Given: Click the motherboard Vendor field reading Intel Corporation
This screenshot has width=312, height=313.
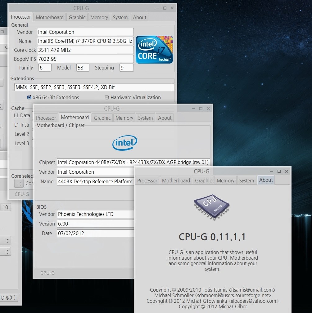Looking at the screenshot, I should (x=95, y=172).
